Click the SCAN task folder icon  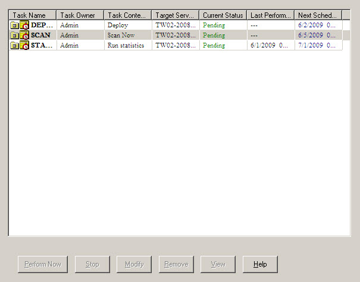pos(14,36)
